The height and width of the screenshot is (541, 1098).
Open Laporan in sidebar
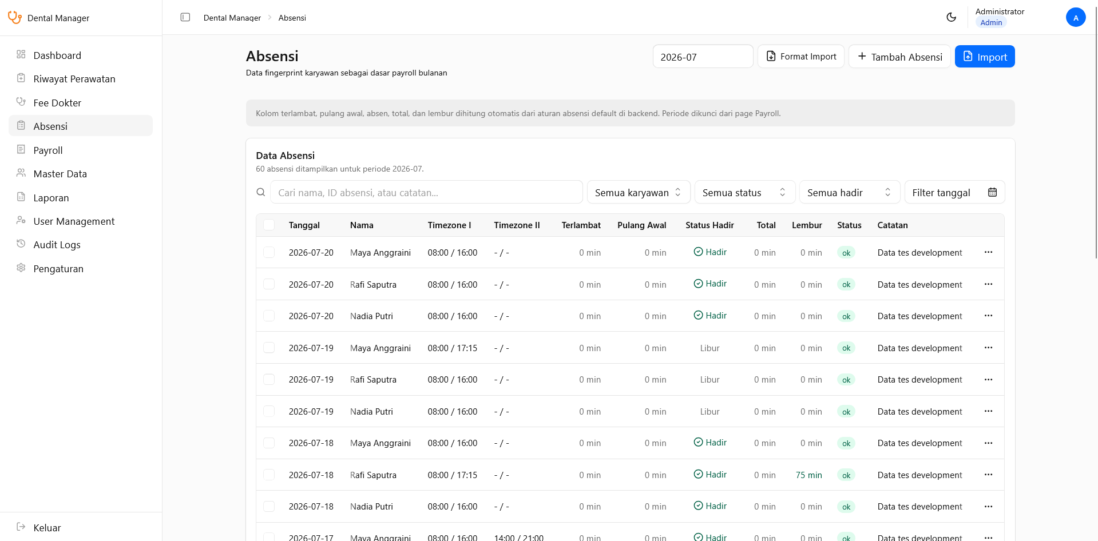coord(81,197)
